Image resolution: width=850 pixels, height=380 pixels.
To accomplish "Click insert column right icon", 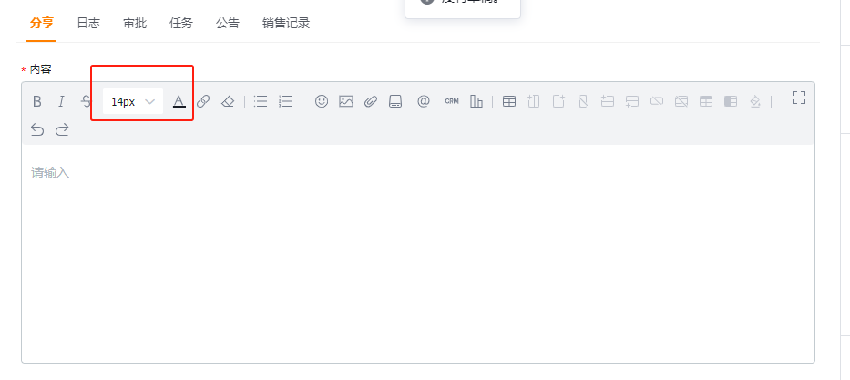I will (x=558, y=101).
